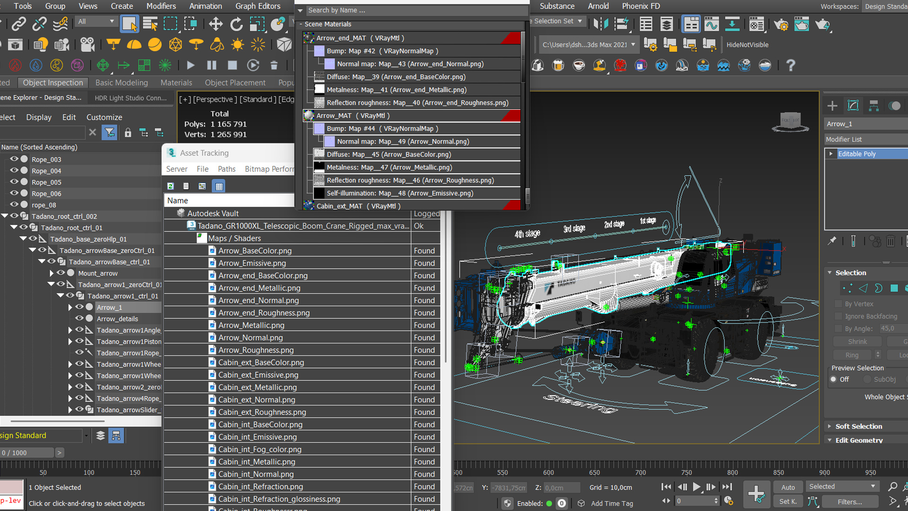Screen dimensions: 908x511
Task: Open the Curve Editor
Action: [x=711, y=24]
